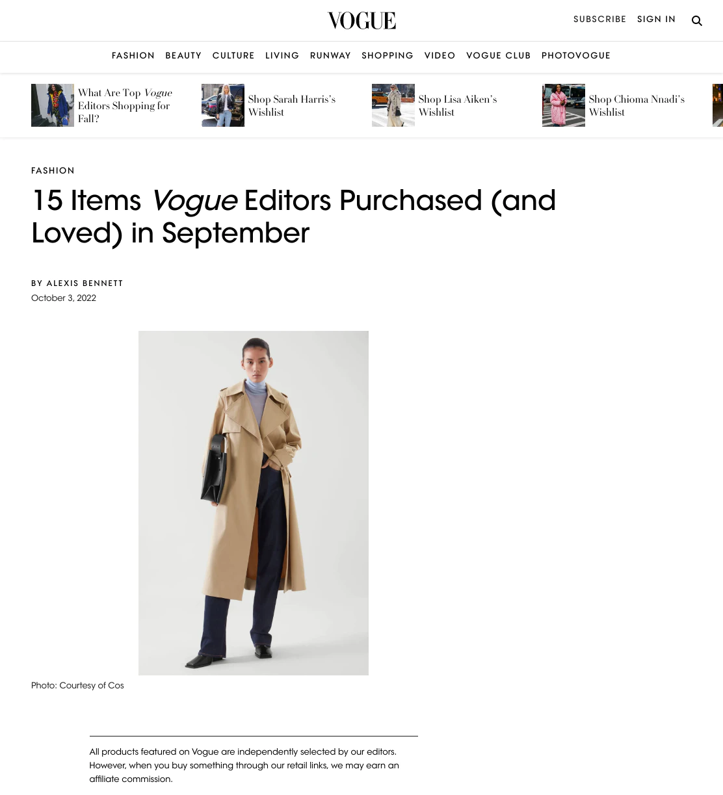The width and height of the screenshot is (723, 795).
Task: Open 'What Are Top Vogue Editors Shopping' thumbnail
Action: click(x=53, y=105)
